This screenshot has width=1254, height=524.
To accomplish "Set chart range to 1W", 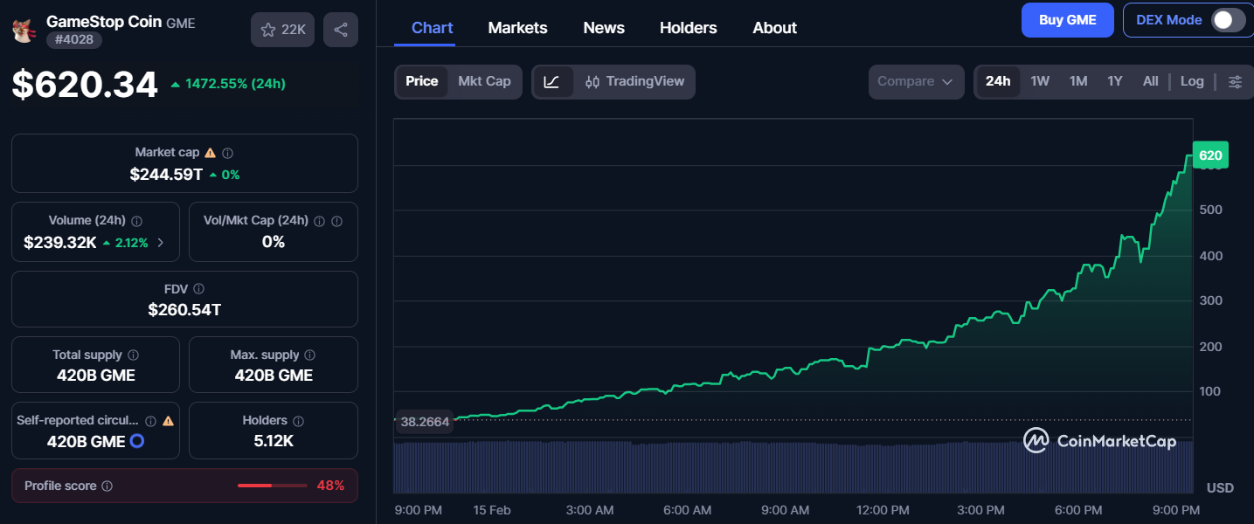I will click(x=1040, y=81).
